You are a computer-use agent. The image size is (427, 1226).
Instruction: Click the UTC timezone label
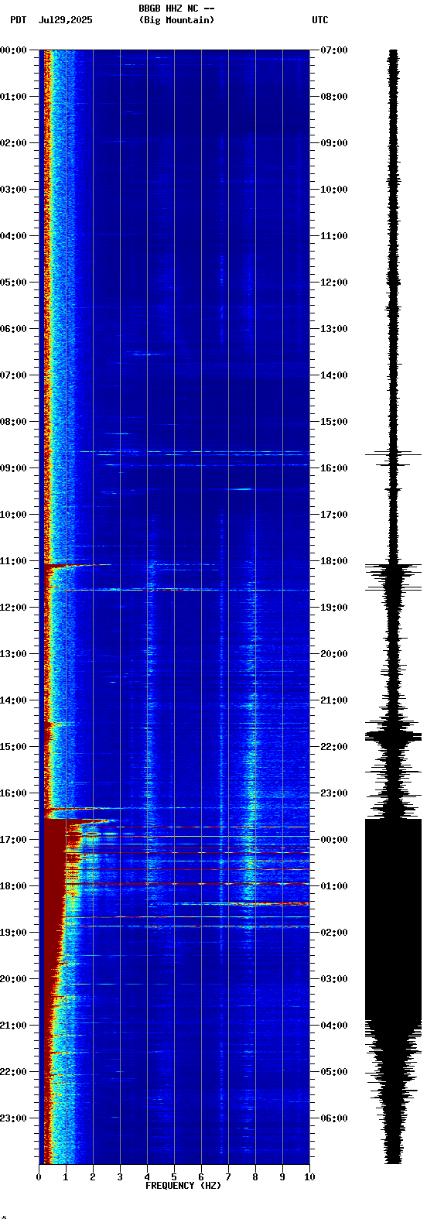tap(320, 20)
